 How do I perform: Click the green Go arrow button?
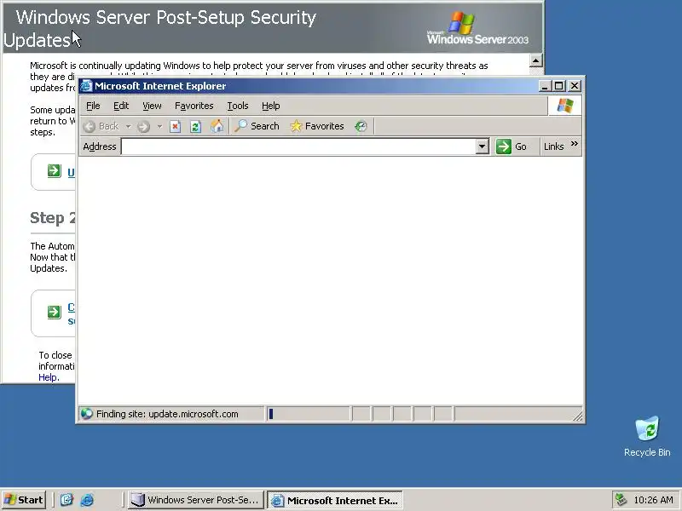pos(511,146)
